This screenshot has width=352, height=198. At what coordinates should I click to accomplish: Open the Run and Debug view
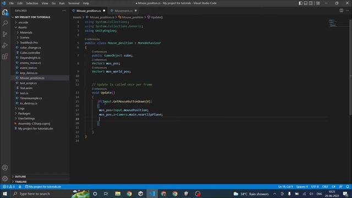(5, 45)
